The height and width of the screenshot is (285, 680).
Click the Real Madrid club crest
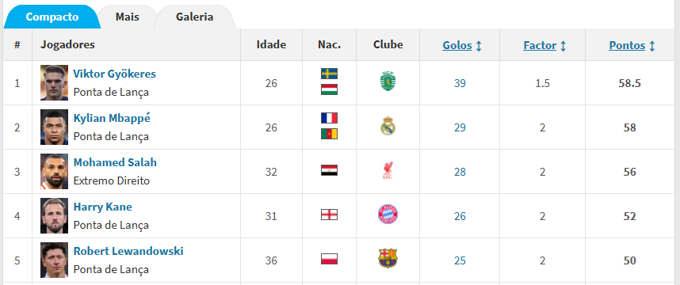tap(388, 127)
